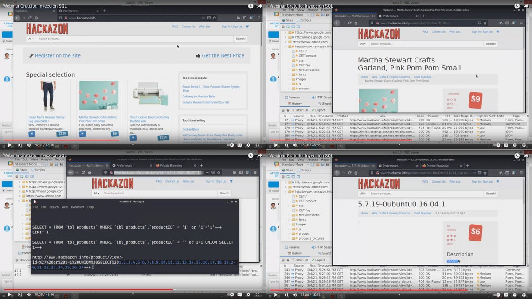Skip to next video in 30:05 frame

tap(20, 295)
